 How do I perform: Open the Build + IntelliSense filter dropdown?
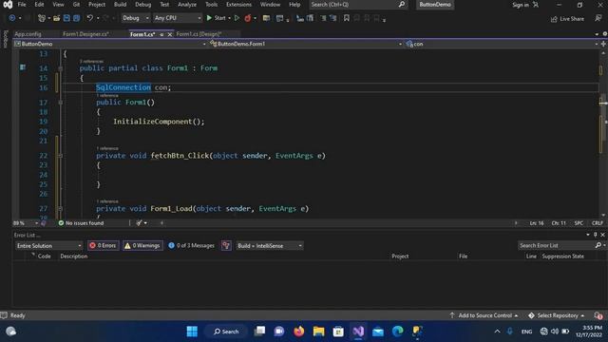point(270,245)
